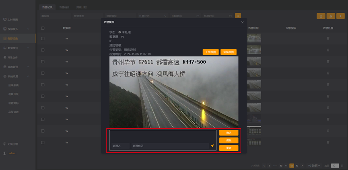Viewport: 348px width, 170px height.
Task: Click the 处理人 handler input field
Action: pyautogui.click(x=120, y=146)
